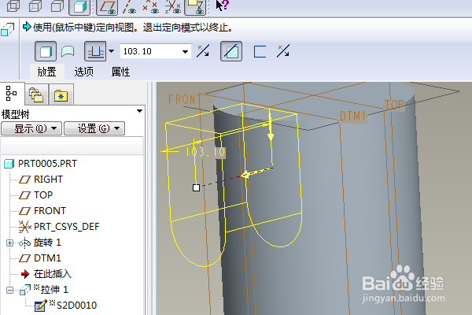Select the FRONT datum plane in tree
Image resolution: width=472 pixels, height=315 pixels.
(x=42, y=211)
